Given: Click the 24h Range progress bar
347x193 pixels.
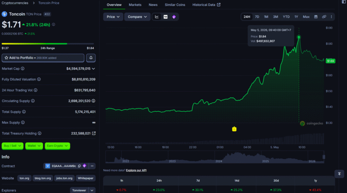Looking at the screenshot, I should (x=48, y=44).
